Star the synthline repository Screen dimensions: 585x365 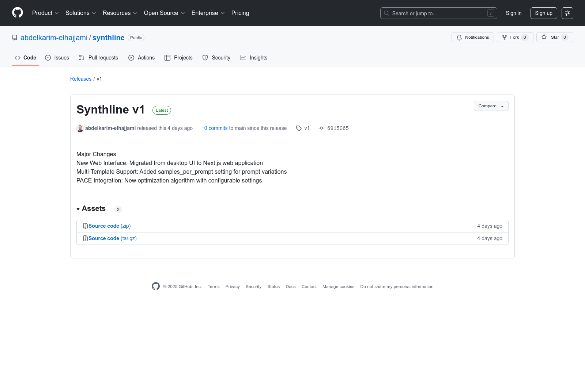555,37
